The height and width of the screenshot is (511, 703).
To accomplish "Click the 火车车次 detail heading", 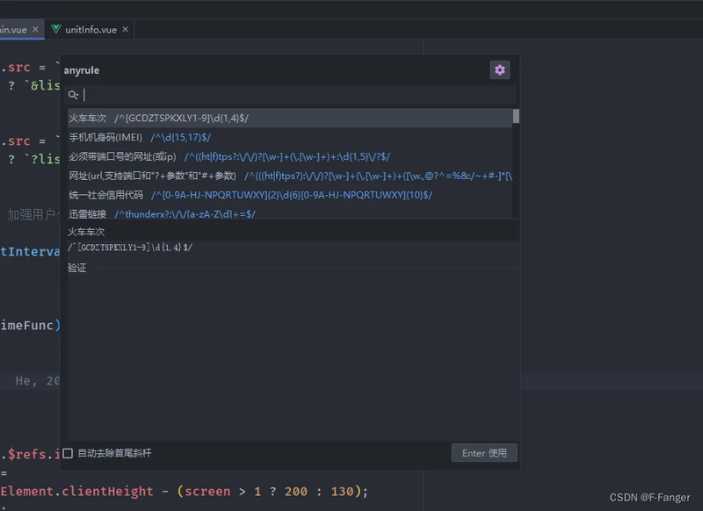I will [86, 232].
